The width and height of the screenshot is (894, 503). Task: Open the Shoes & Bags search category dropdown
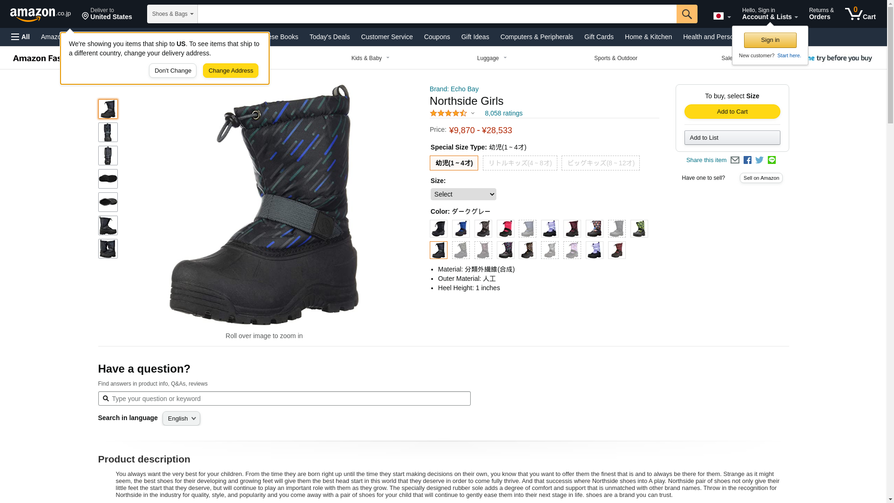pos(172,14)
